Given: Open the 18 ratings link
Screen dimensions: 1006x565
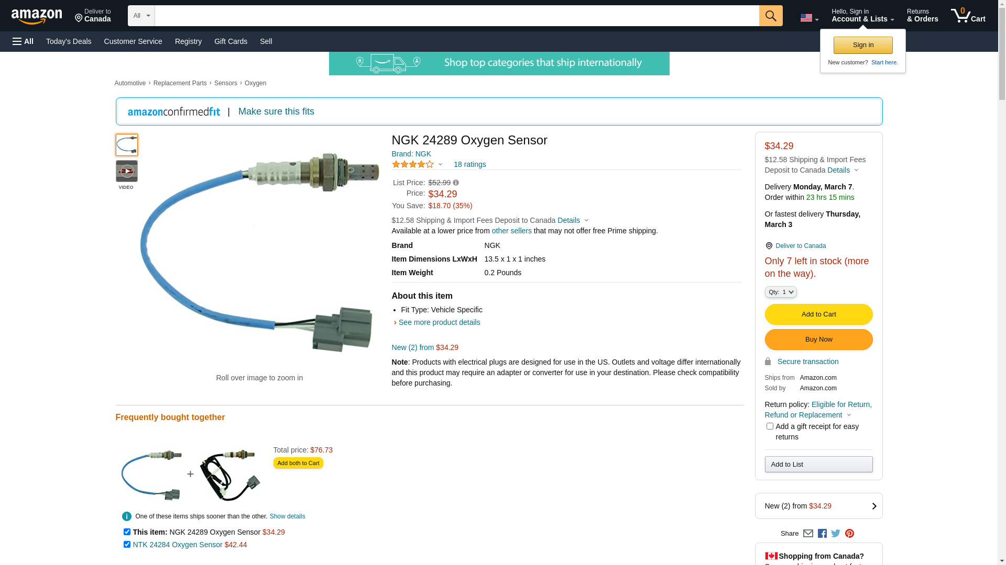Looking at the screenshot, I should tap(469, 164).
